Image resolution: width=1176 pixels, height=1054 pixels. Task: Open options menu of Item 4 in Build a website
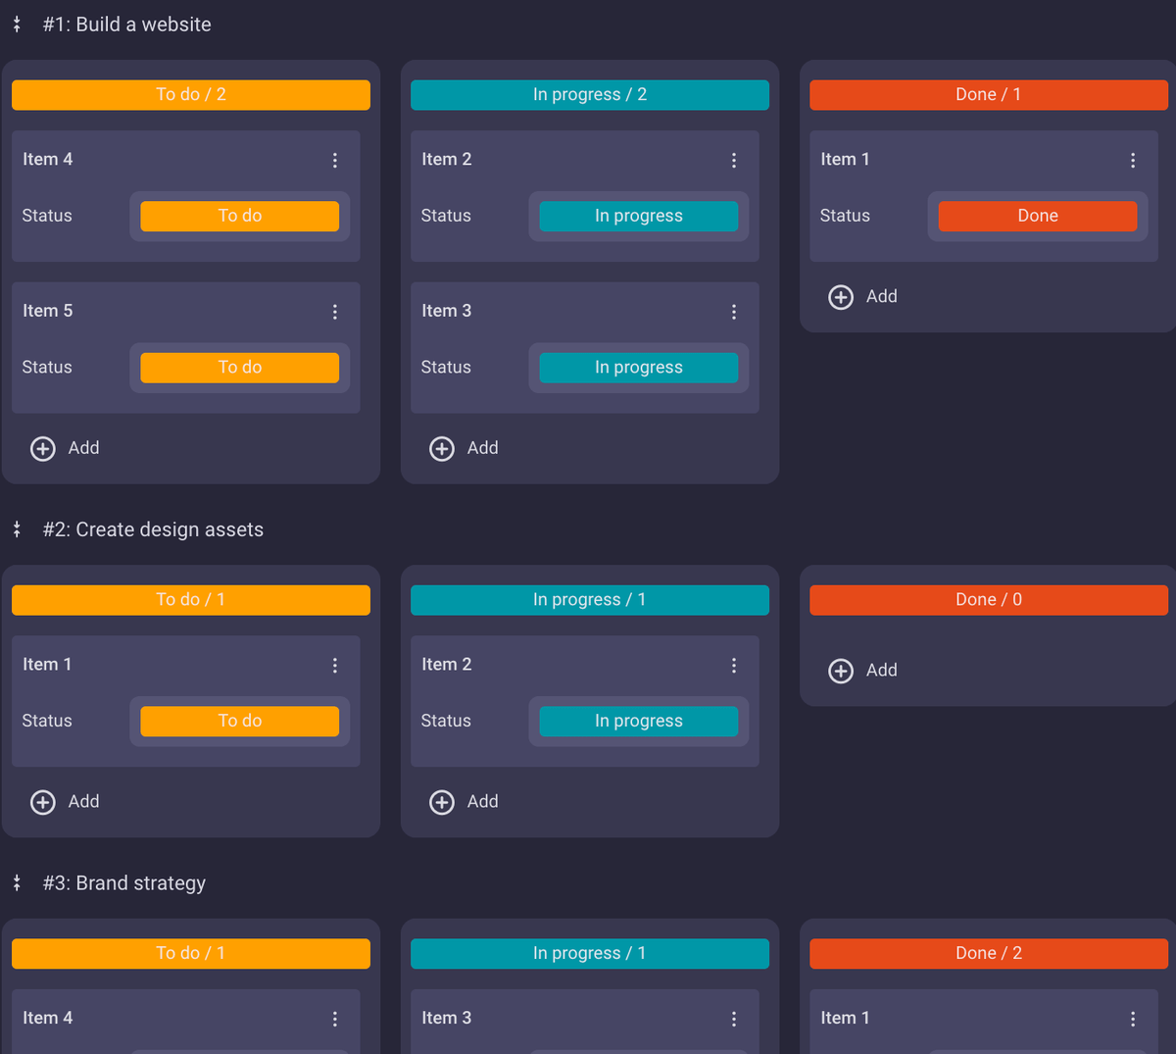coord(335,160)
